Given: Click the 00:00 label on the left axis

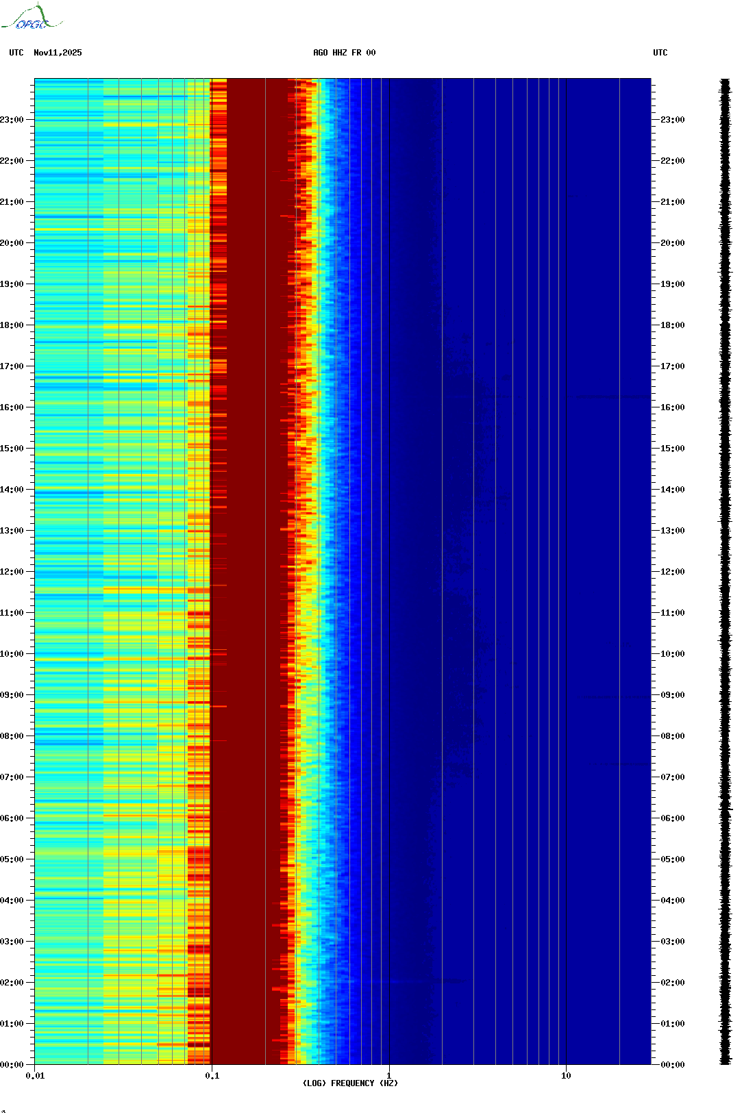Looking at the screenshot, I should pyautogui.click(x=12, y=1065).
